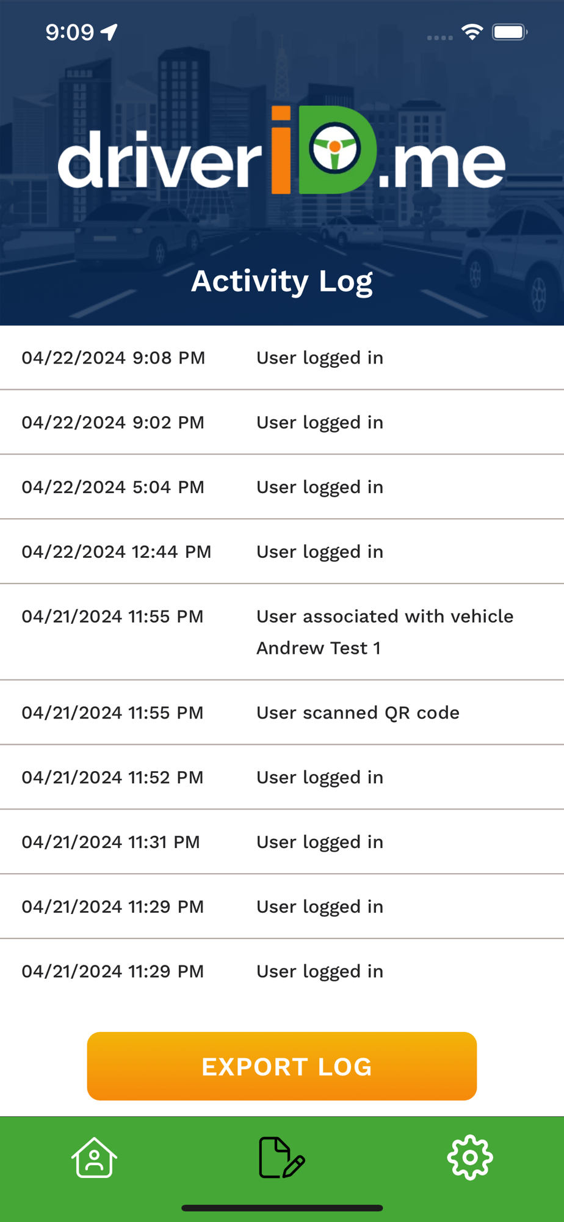This screenshot has height=1222, width=564.
Task: Tap the Wi-Fi status icon
Action: (x=472, y=32)
